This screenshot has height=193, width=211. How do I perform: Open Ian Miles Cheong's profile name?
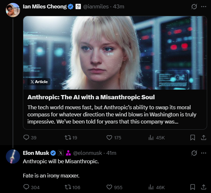tap(45, 6)
